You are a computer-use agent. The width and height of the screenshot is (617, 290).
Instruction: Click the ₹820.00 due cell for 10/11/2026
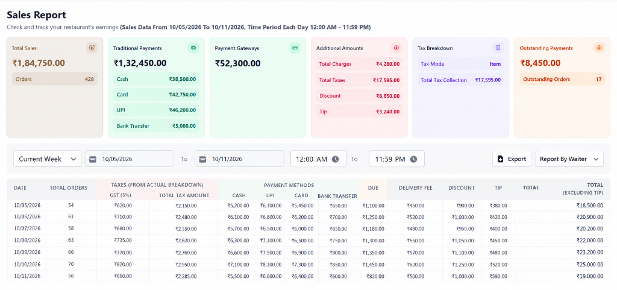[375, 276]
